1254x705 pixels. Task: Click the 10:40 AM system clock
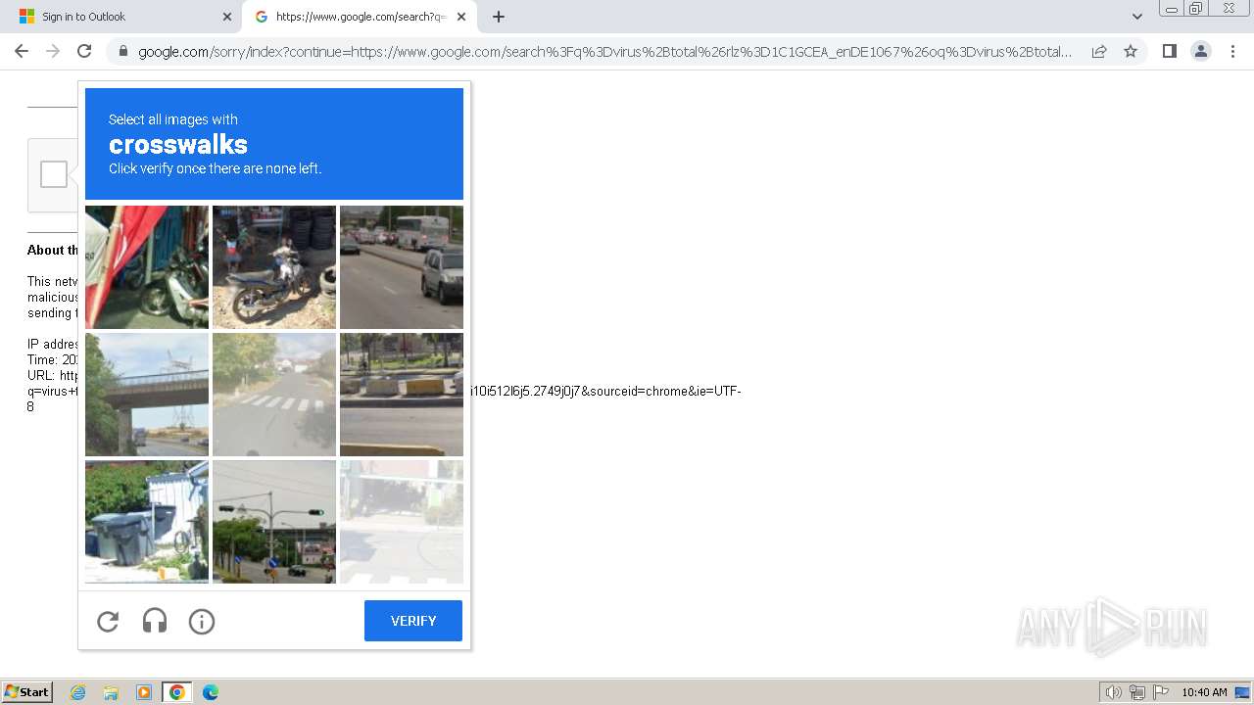pyautogui.click(x=1204, y=692)
